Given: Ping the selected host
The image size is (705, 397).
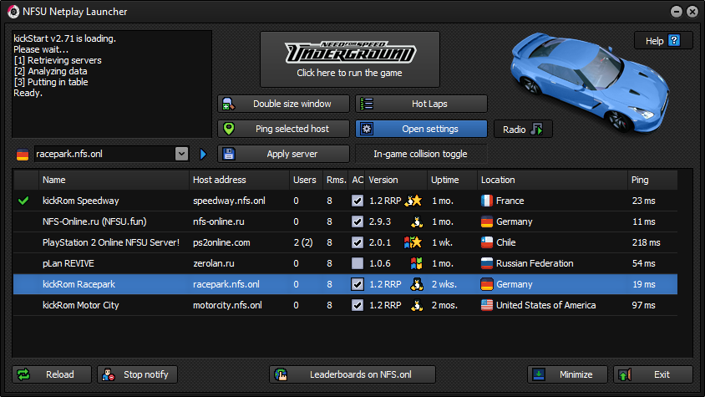Looking at the screenshot, I should pos(284,129).
